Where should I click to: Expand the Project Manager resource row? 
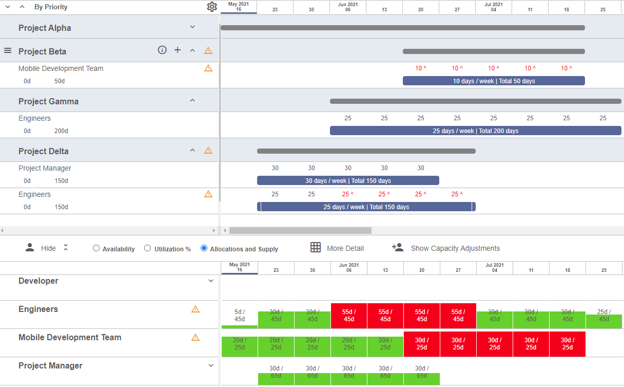coord(211,365)
